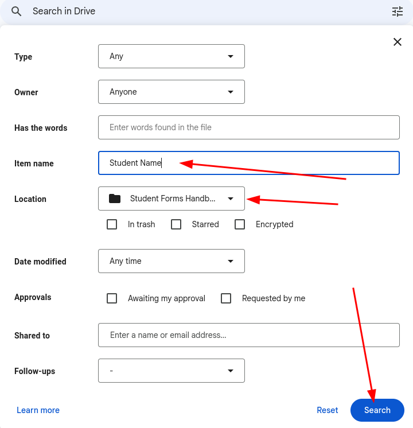
Task: Select the Requested by me checkbox
Action: [x=226, y=298]
